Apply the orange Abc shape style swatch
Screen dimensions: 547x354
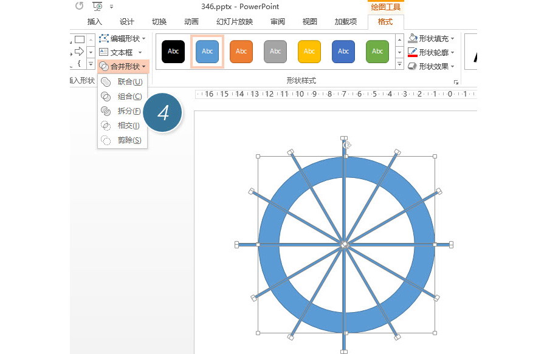(x=241, y=52)
